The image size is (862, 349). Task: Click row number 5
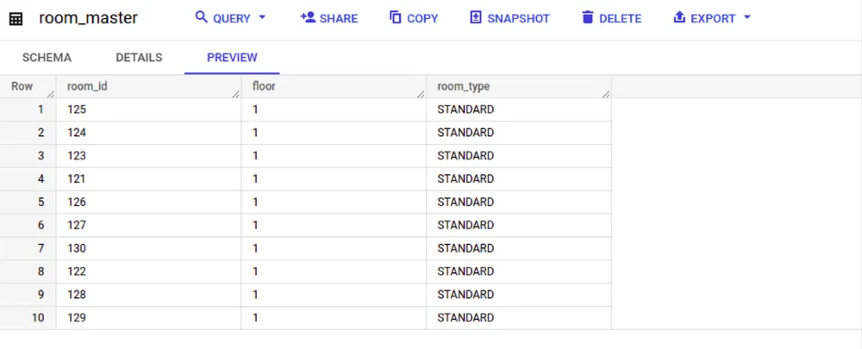pyautogui.click(x=41, y=202)
